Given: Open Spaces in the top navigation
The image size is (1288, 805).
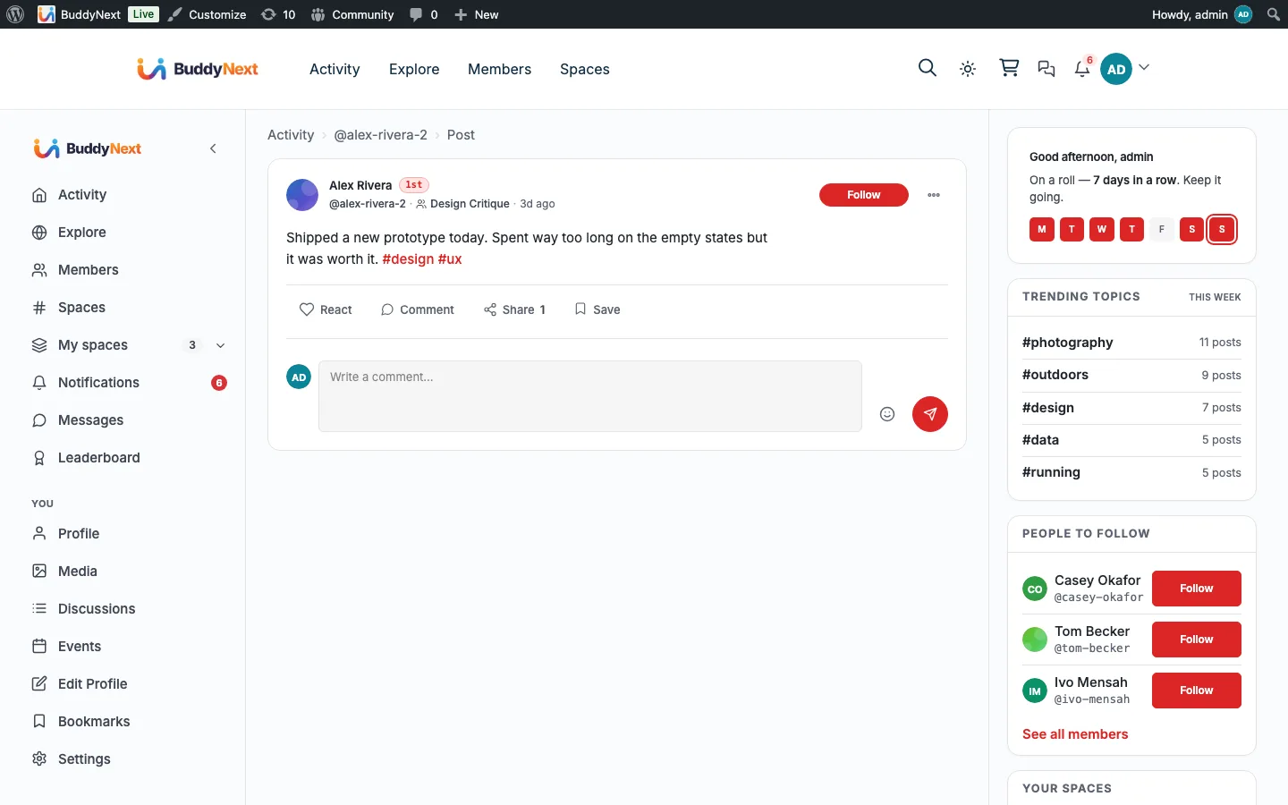Looking at the screenshot, I should (585, 69).
